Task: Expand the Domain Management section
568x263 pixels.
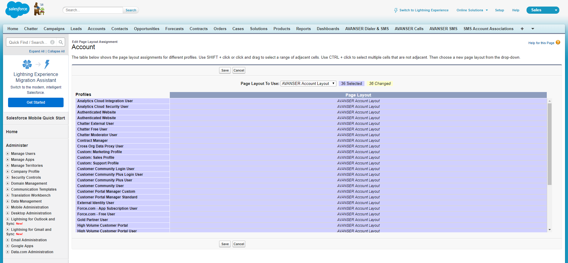Action: point(8,183)
